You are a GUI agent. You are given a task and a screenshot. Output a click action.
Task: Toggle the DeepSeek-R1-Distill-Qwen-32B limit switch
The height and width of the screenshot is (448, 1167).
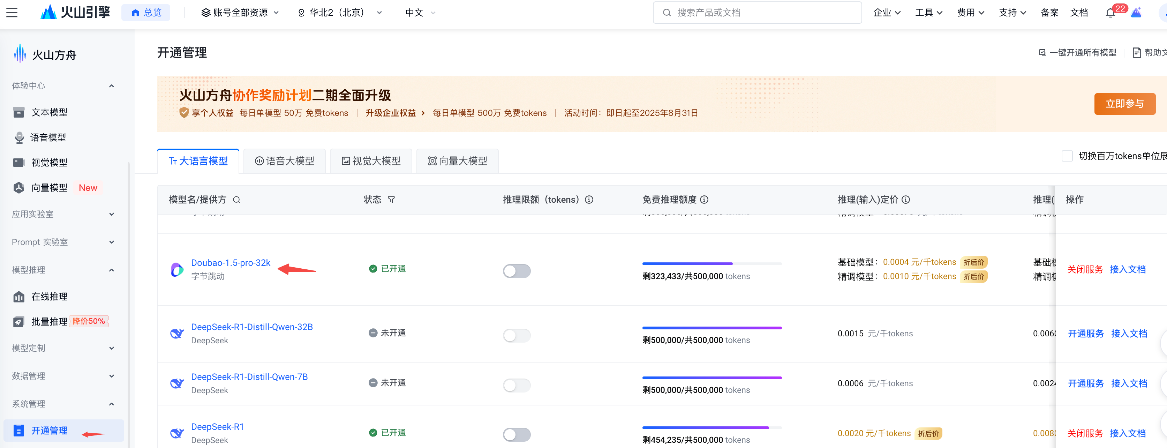[x=517, y=335]
